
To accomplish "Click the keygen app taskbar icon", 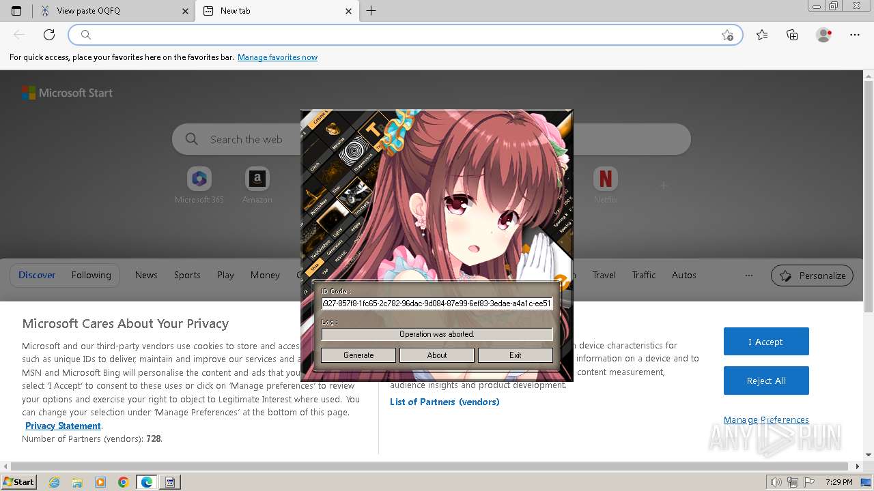I will click(x=170, y=482).
